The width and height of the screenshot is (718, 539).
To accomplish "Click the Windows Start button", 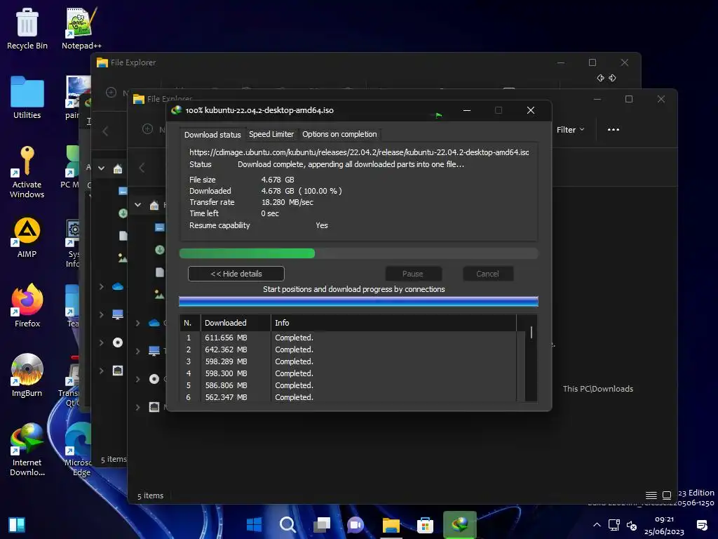I will (254, 525).
